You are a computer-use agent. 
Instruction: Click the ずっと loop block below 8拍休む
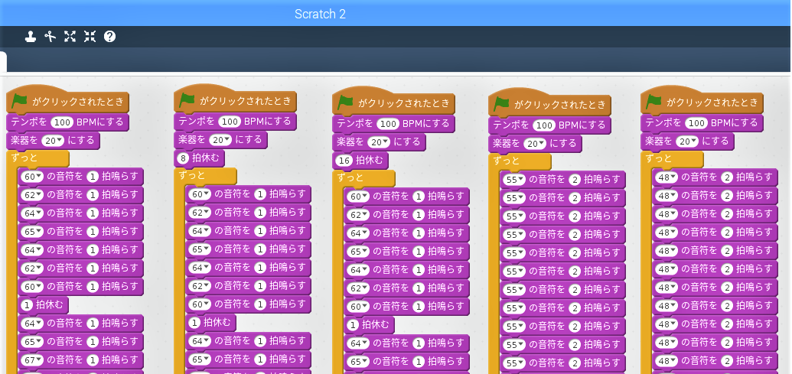tap(205, 176)
